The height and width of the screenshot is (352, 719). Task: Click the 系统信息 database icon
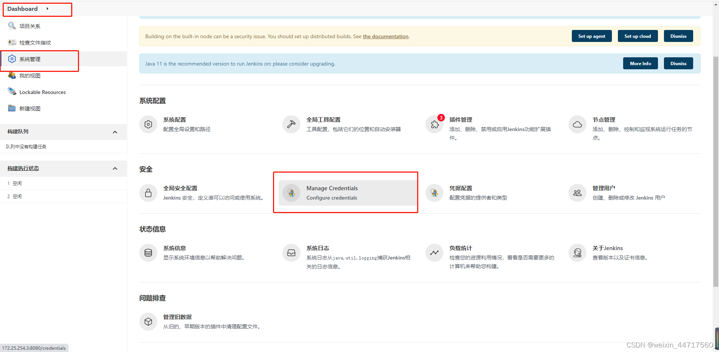148,253
